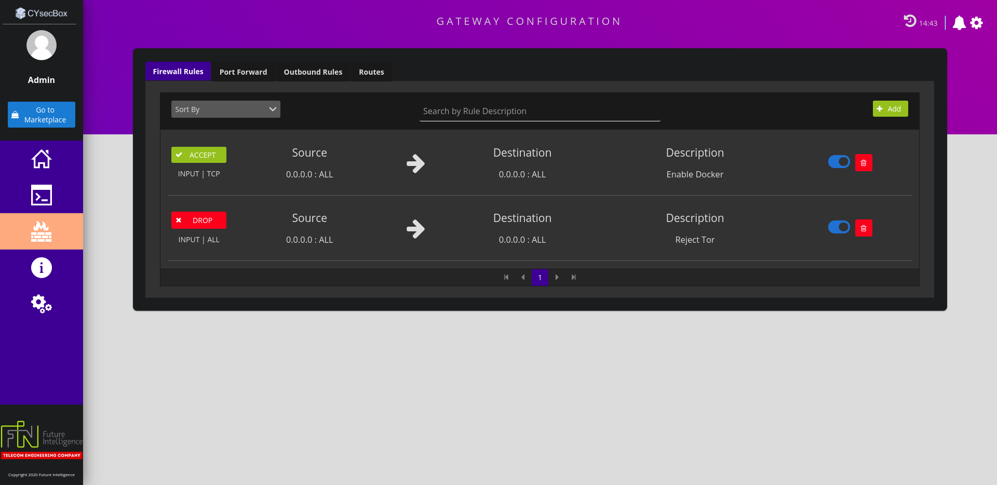Expand the Sort By dropdown

pos(225,109)
